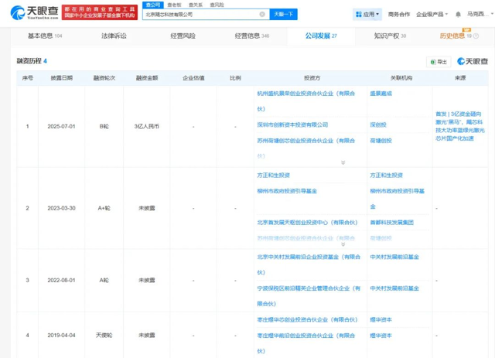Screen dimensions: 495x358
Task: Open 深圳市创新资本投资有限公司 investor link
Action: click(x=292, y=124)
